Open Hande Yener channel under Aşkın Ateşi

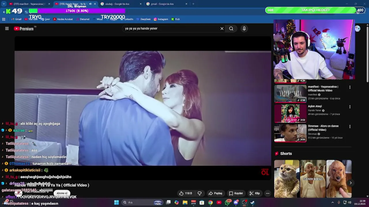314,110
